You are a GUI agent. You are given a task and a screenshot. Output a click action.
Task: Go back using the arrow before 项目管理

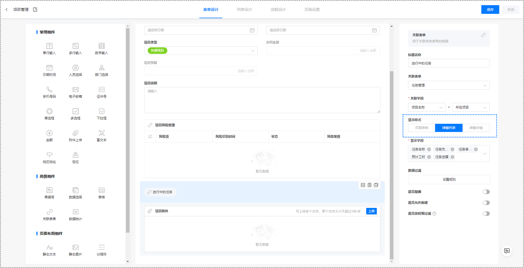7,9
